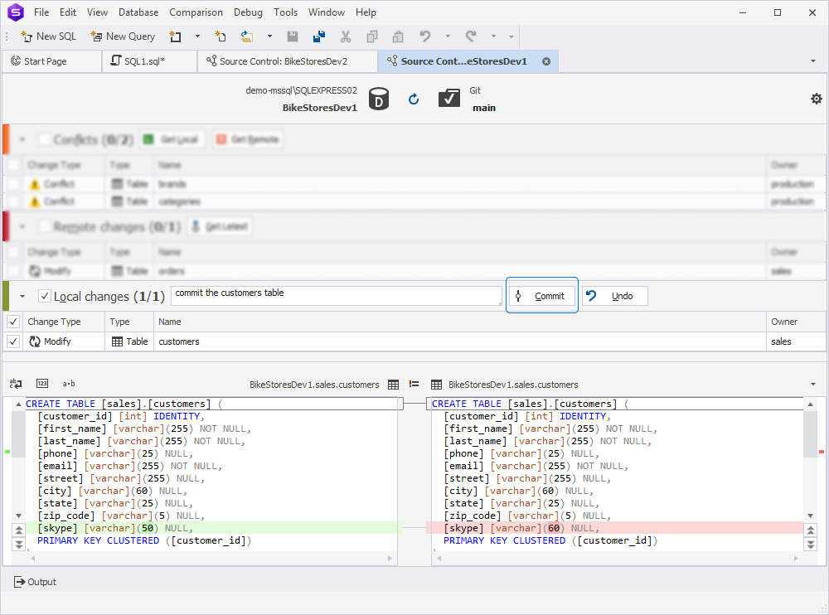Click the Redo arrow icon in toolbar

[471, 36]
